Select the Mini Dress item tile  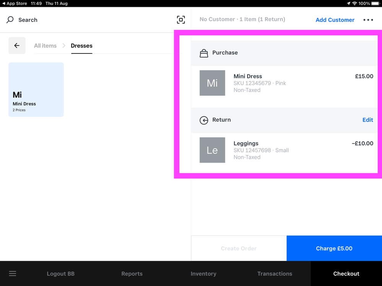(x=36, y=90)
